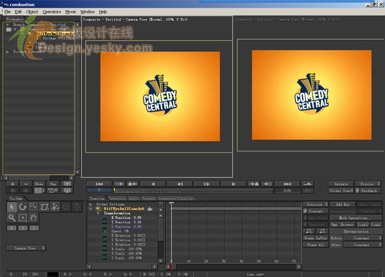This screenshot has height=277, width=385.
Task: Switch to the Audio tab
Action: point(134,198)
